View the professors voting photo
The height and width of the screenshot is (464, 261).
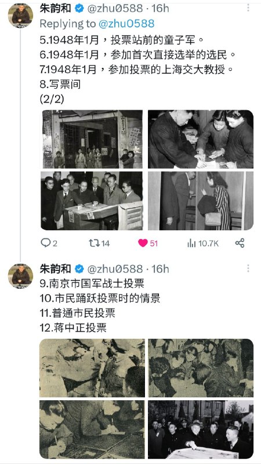(x=92, y=201)
